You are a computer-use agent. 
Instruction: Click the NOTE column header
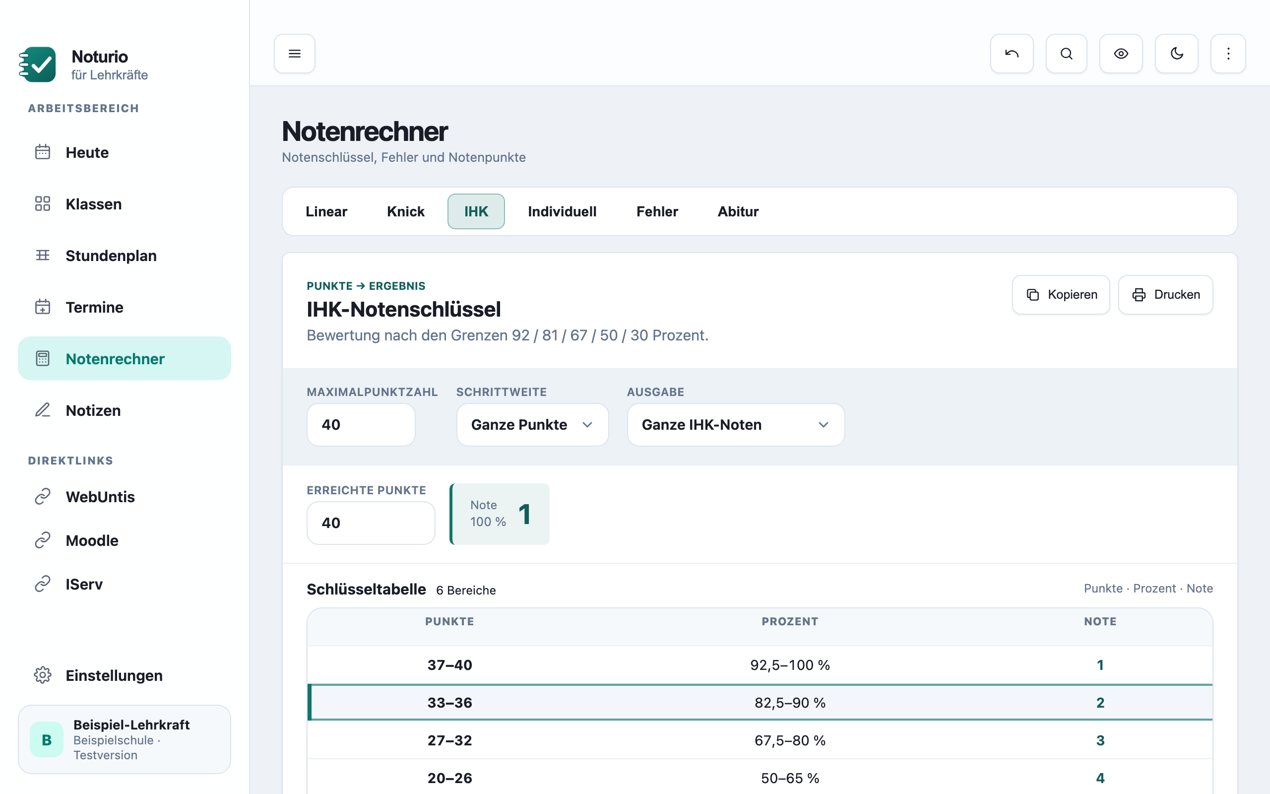[x=1100, y=621]
